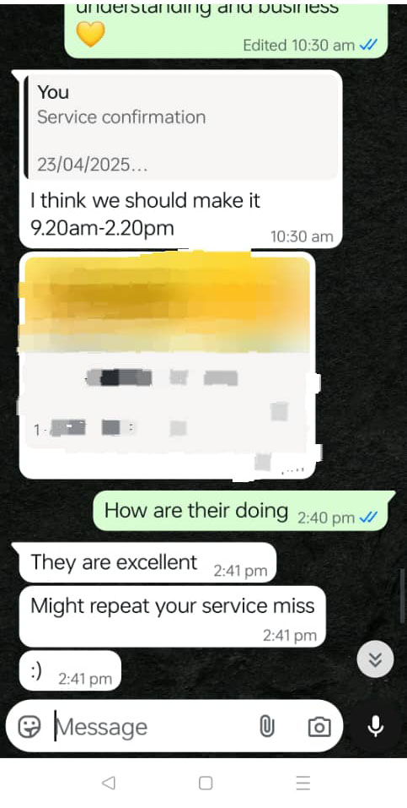The image size is (407, 808).
Task: Open recent apps with three-line icon
Action: pos(303,784)
